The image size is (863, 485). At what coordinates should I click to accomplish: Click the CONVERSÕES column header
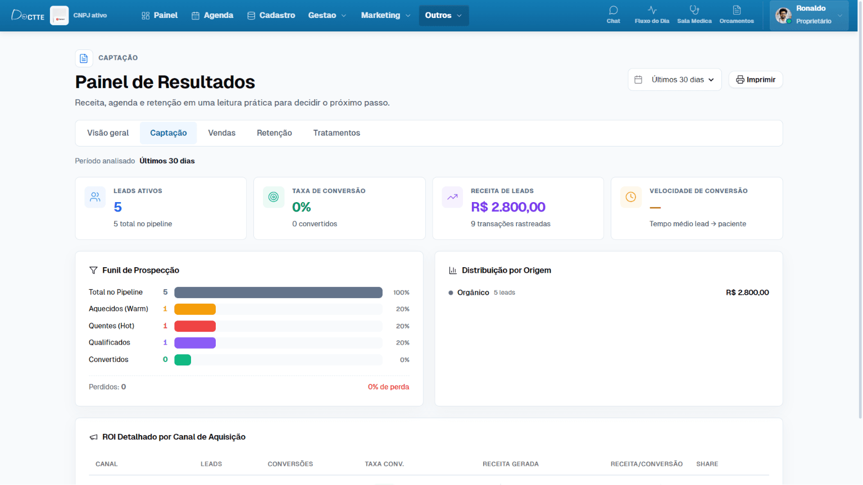[290, 464]
